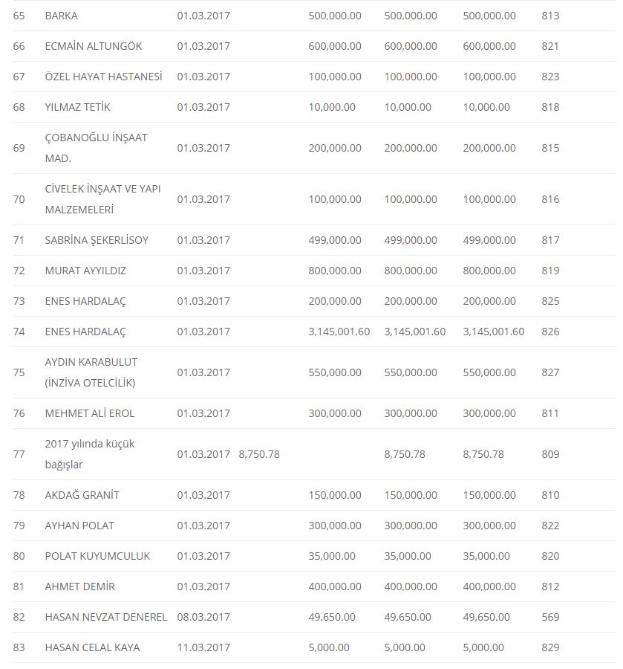Click AKDAĞ GRANİT donor name
The image size is (623, 669).
(82, 495)
